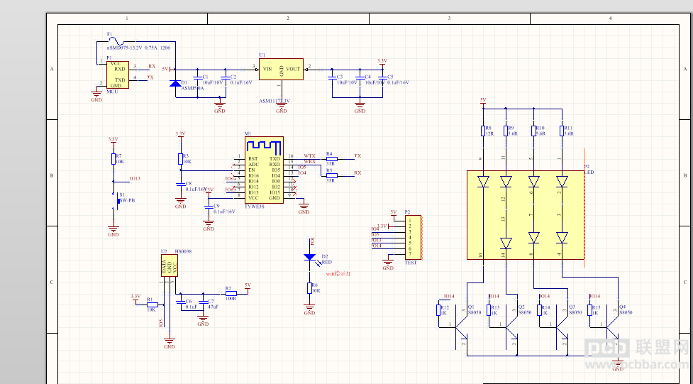693x384 pixels.
Task: Click the U2 HS0038 IR receiver component
Action: click(x=170, y=265)
